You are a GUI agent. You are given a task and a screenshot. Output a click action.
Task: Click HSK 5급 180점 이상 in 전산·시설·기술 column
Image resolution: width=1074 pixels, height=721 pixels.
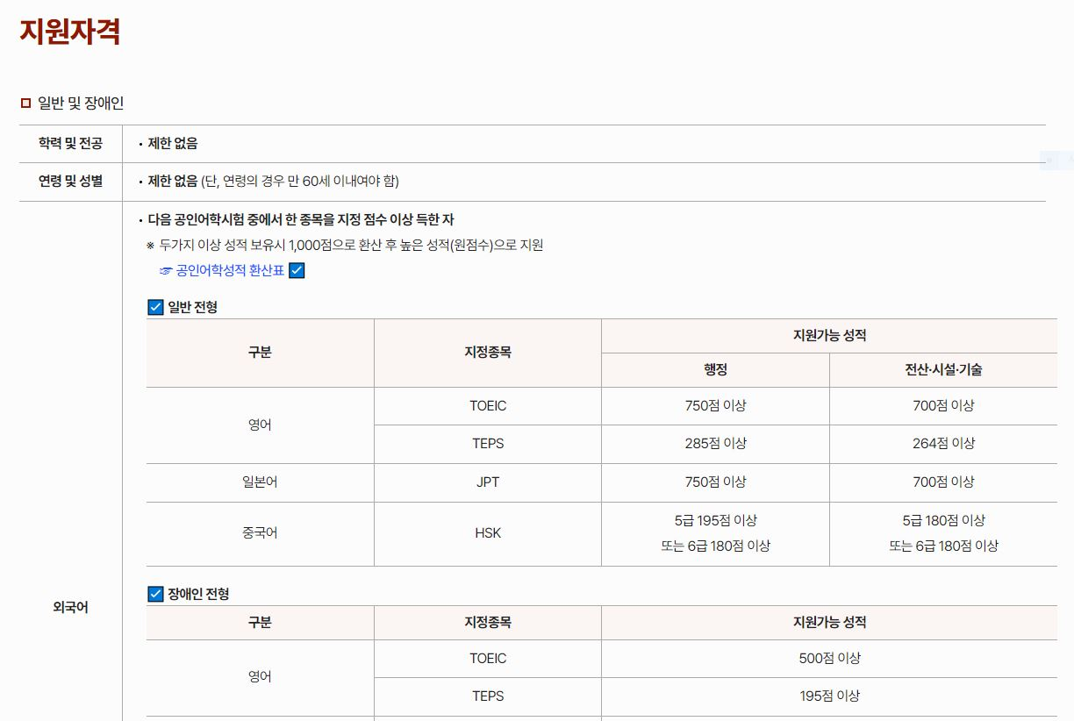pos(943,520)
